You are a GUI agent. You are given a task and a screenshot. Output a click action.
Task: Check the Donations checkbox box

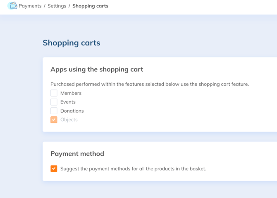pos(54,111)
